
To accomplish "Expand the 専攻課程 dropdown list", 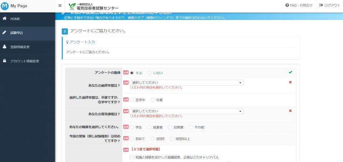I will pos(186,111).
